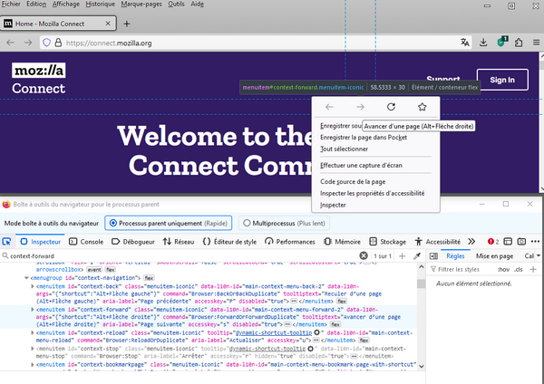Open the extensions puzzle icon
The height and width of the screenshot is (384, 544).
pos(519,43)
